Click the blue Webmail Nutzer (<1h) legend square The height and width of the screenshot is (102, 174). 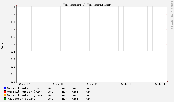pyautogui.click(x=5, y=88)
